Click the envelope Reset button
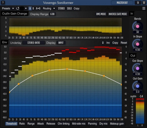Viewport: 147px width, 128px height. [124, 43]
